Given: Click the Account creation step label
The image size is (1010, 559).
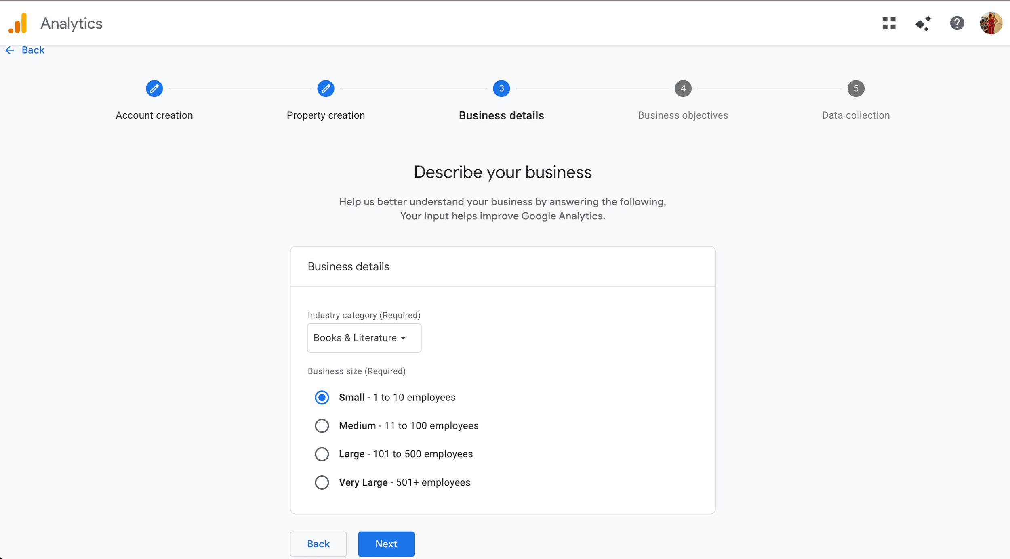Looking at the screenshot, I should 154,115.
